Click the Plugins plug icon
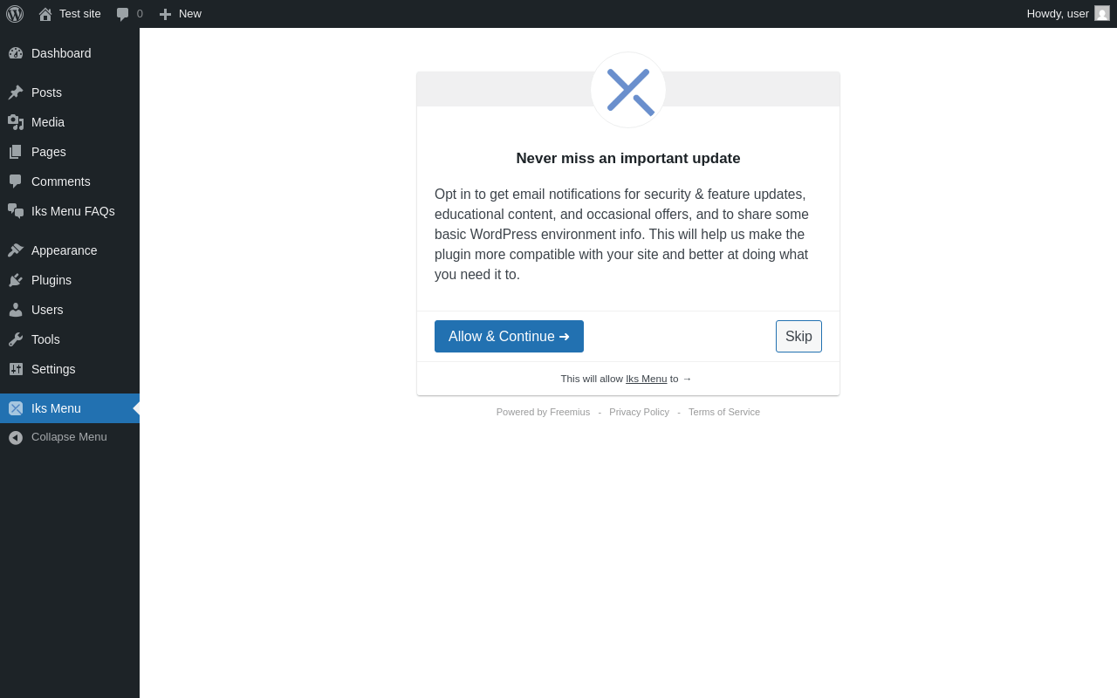This screenshot has height=698, width=1117. (16, 280)
